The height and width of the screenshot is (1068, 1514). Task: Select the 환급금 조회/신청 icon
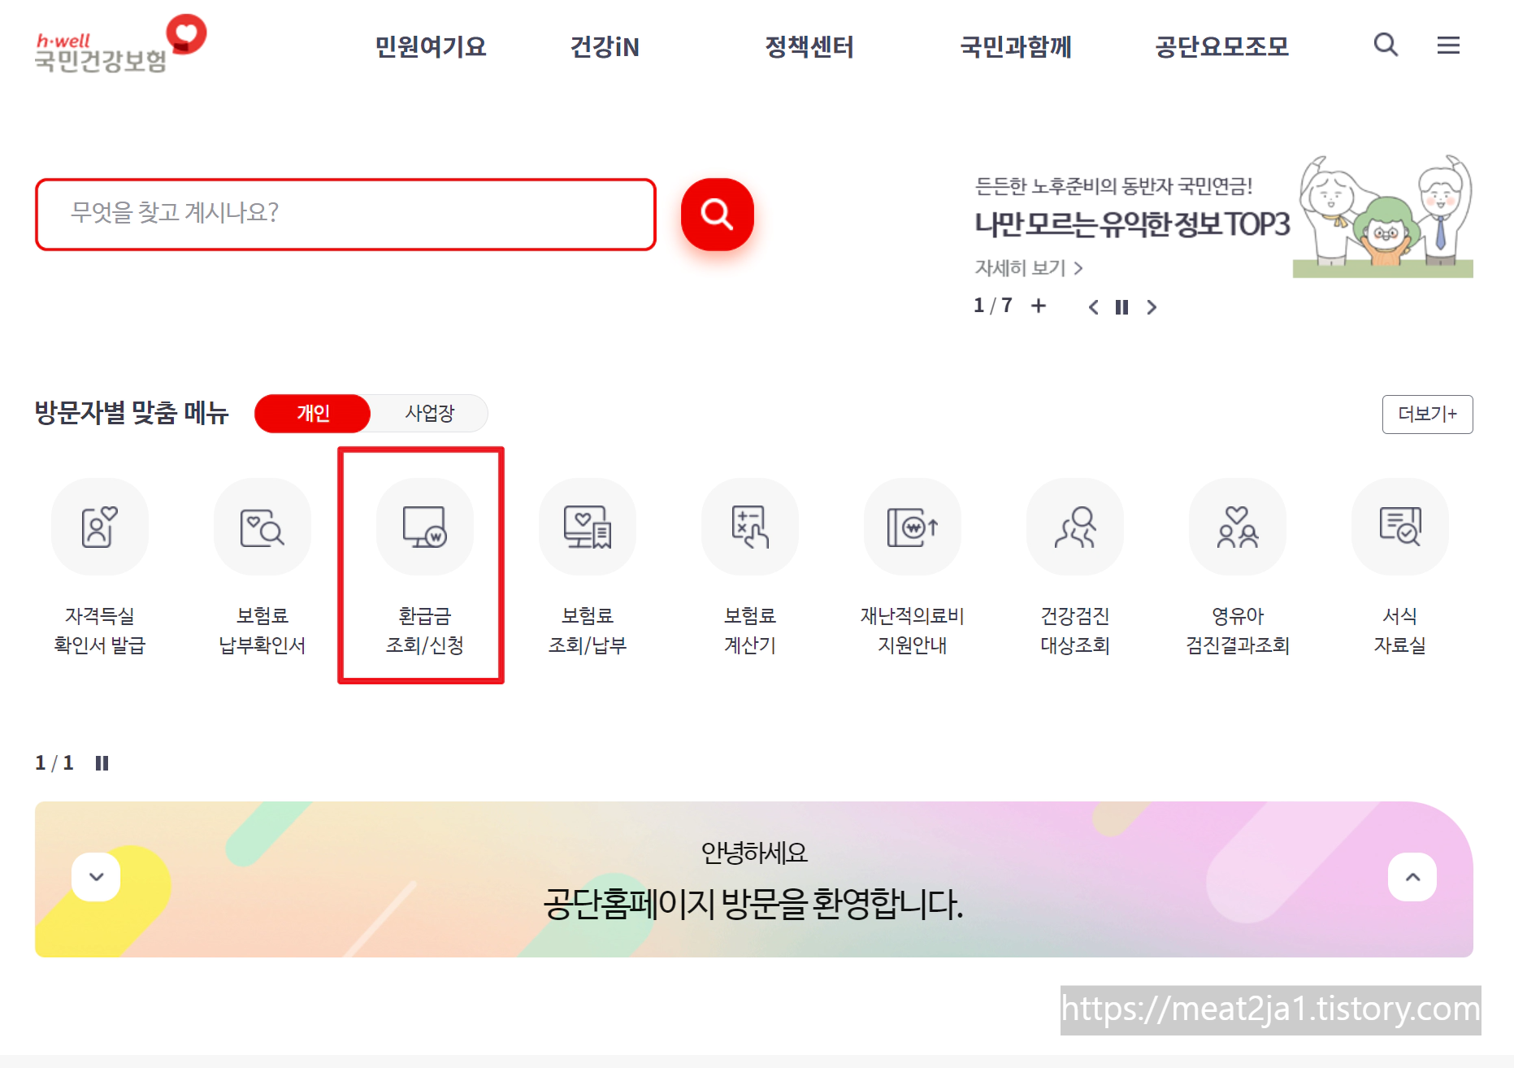[x=423, y=527]
